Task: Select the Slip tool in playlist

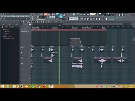Action: pos(35,22)
